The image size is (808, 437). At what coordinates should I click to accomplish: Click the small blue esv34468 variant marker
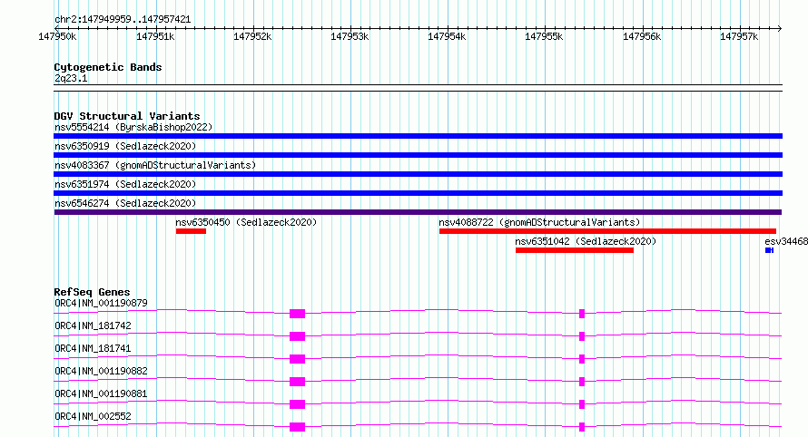pyautogui.click(x=769, y=250)
